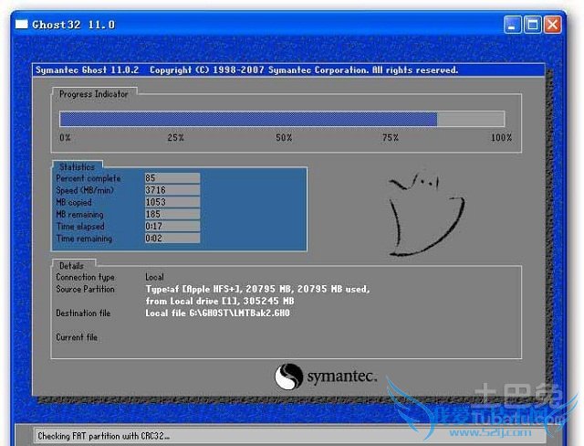Click the 'Time elapsed' label
The width and height of the screenshot is (584, 446).
80,226
